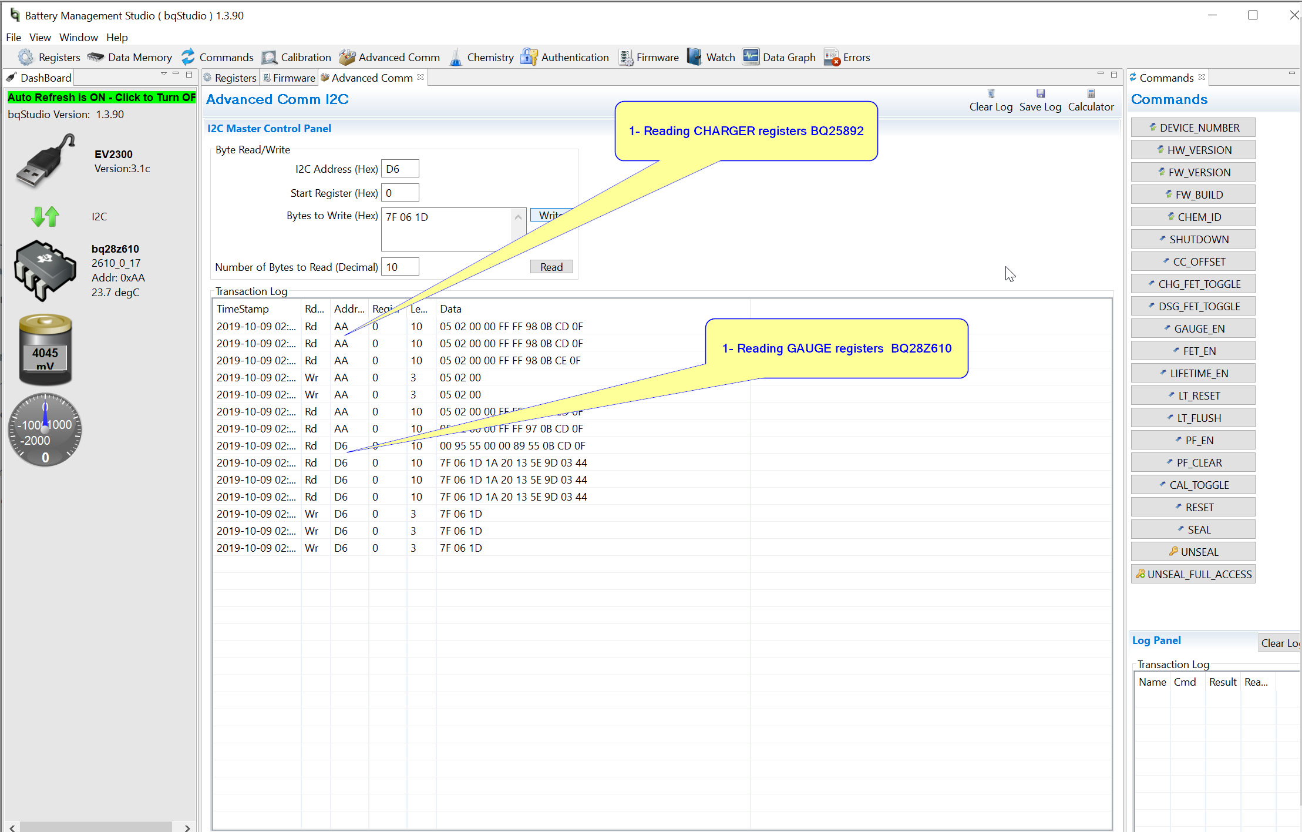
Task: Click the EV2300 USB adapter icon
Action: point(46,160)
